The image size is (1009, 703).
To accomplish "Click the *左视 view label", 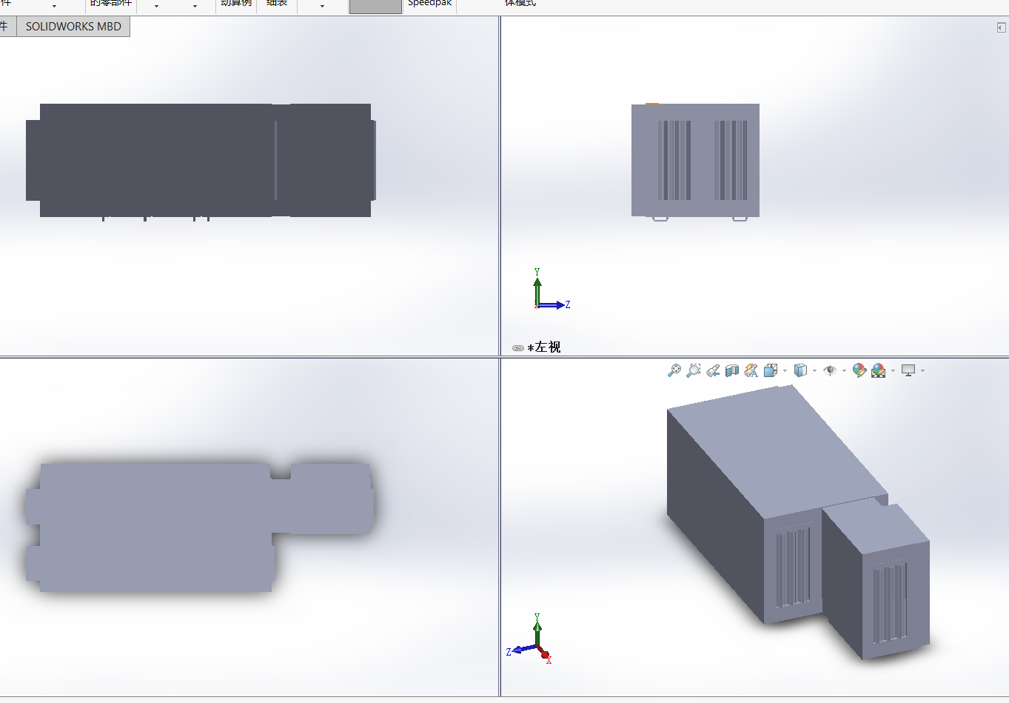I will pyautogui.click(x=544, y=347).
